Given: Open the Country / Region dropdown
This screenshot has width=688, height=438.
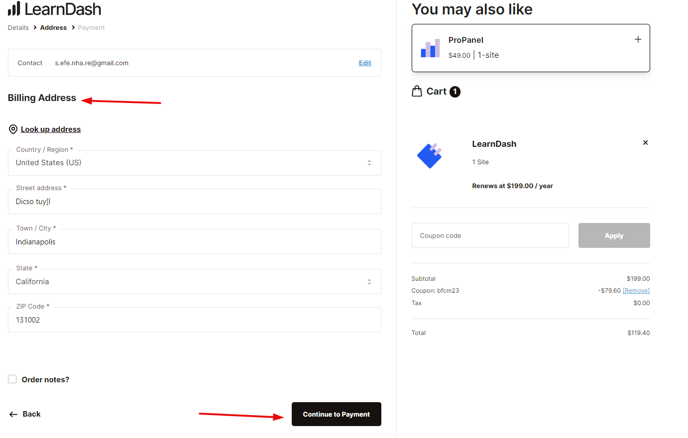Looking at the screenshot, I should [194, 163].
